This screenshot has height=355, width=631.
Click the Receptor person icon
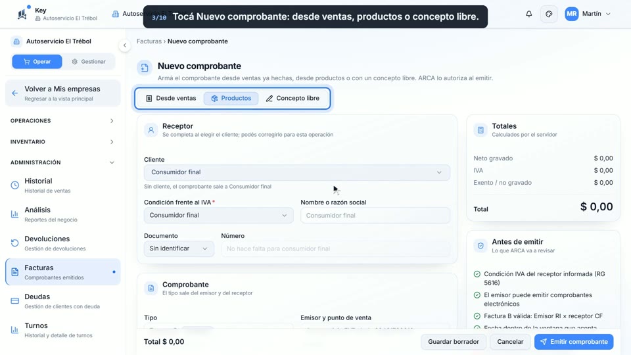[x=151, y=130]
